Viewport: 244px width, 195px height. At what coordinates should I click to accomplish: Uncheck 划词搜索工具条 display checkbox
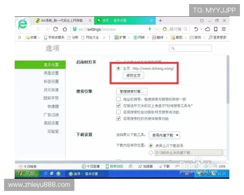pyautogui.click(x=118, y=106)
